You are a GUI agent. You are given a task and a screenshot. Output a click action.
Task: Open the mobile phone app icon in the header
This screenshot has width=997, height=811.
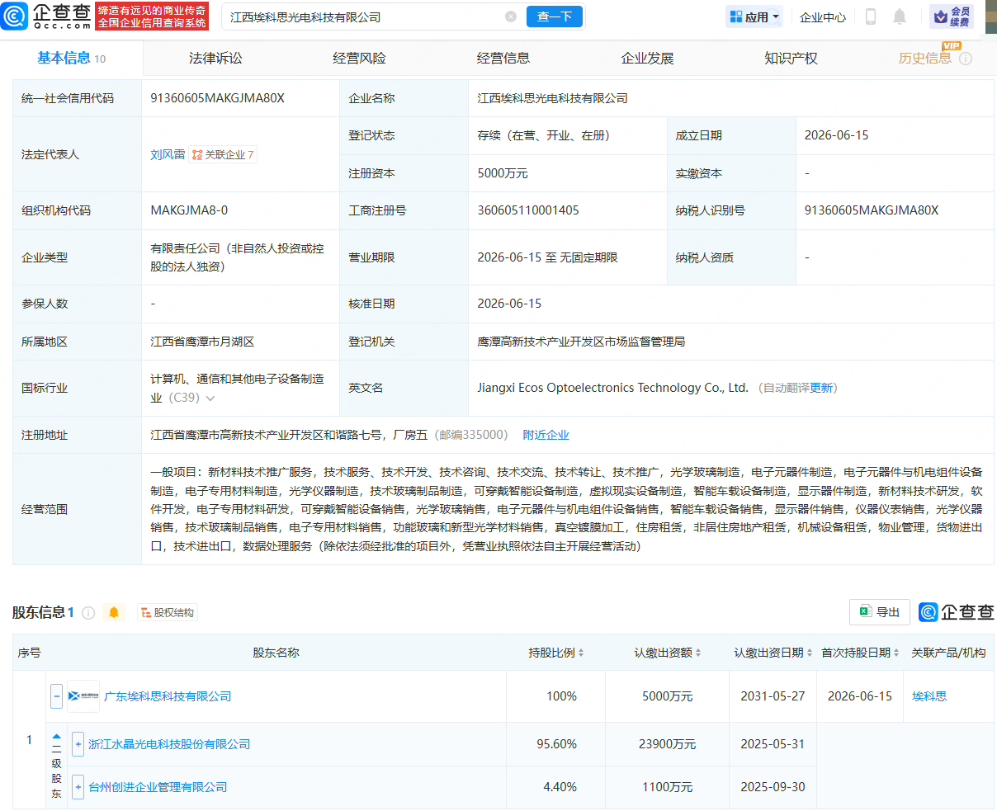871,17
